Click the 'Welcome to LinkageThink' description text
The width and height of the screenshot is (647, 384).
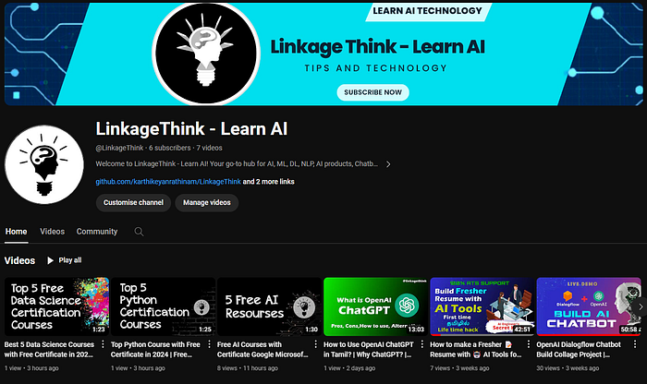237,164
